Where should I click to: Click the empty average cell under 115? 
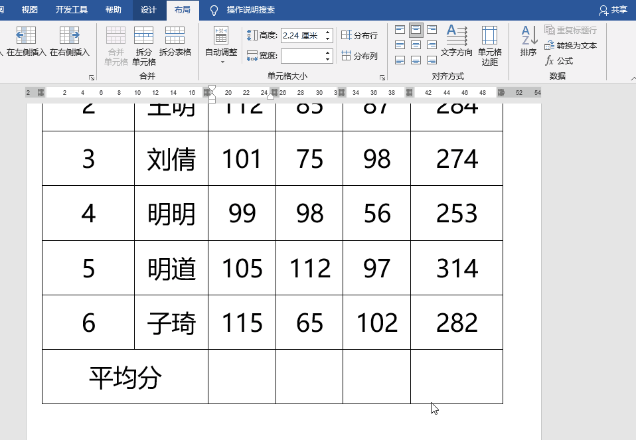[242, 377]
